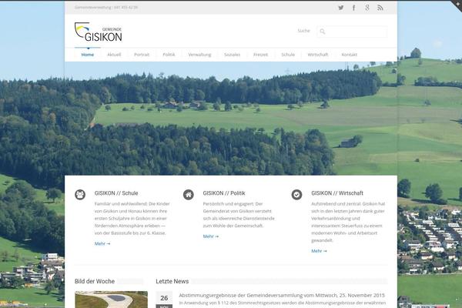The width and height of the screenshot is (462, 308).
Task: Click the Bild der Woche heading
Action: coord(95,281)
